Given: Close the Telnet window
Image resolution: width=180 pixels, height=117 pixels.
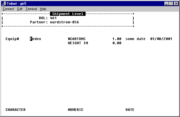Looking at the screenshot, I should (x=176, y=3).
